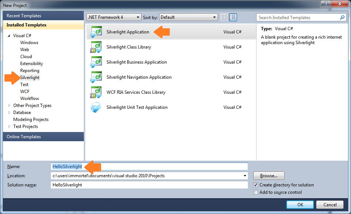Image resolution: width=351 pixels, height=214 pixels.
Task: Click the search magnifier icon
Action: click(x=342, y=17)
